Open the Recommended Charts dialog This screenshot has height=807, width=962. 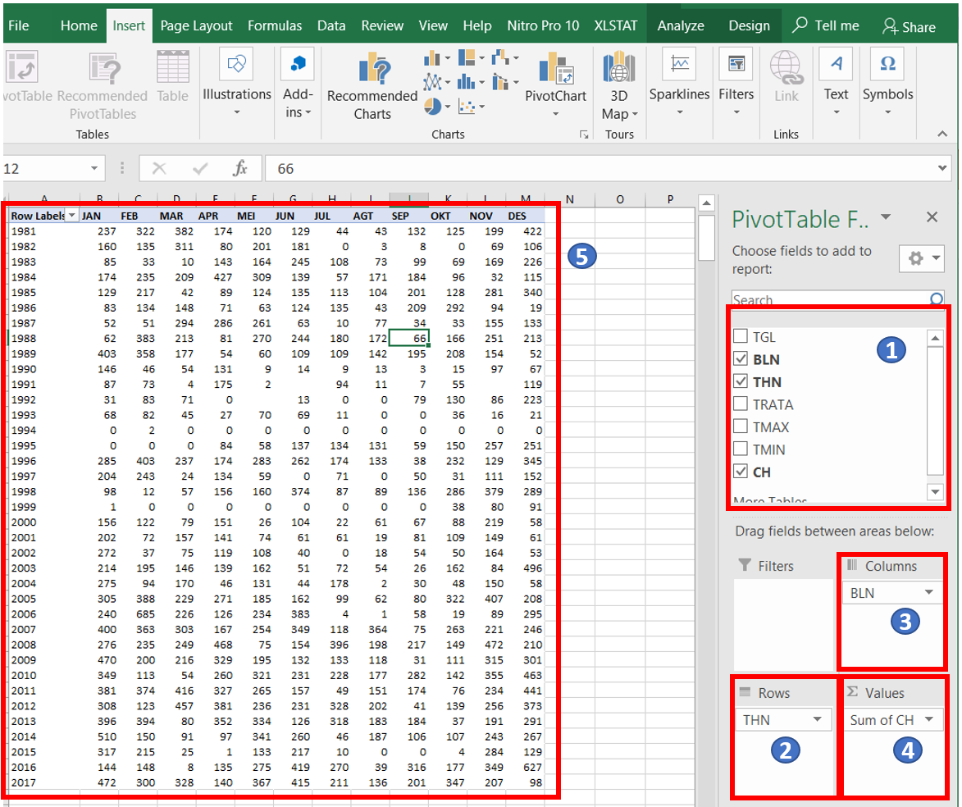[x=372, y=86]
